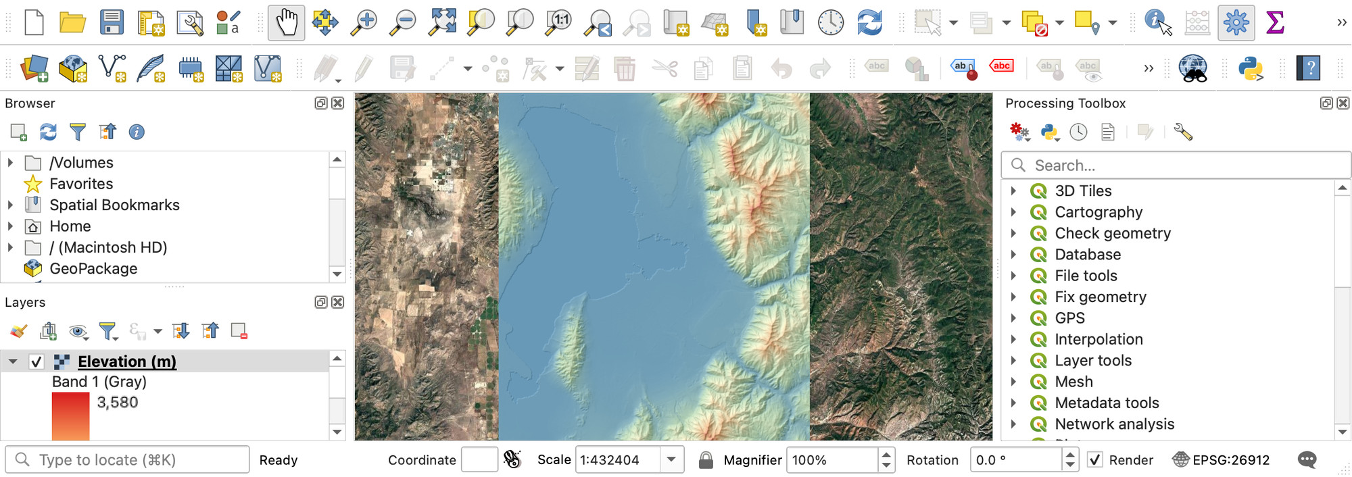The width and height of the screenshot is (1352, 477).
Task: Refresh the map canvas
Action: (870, 22)
